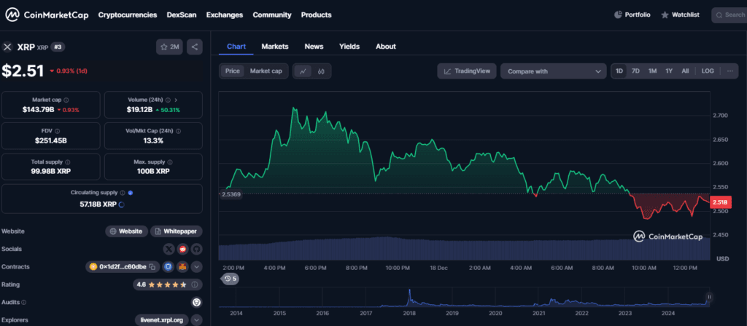The width and height of the screenshot is (747, 326).
Task: Click the Trust Wallet shield icon
Action: tap(168, 267)
